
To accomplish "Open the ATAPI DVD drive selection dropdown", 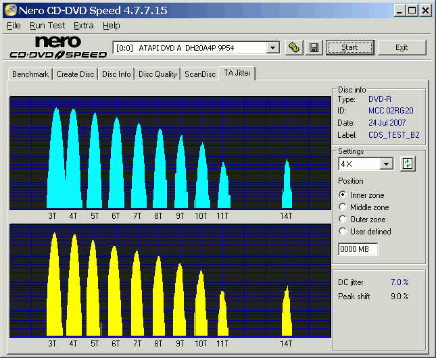I will [272, 47].
